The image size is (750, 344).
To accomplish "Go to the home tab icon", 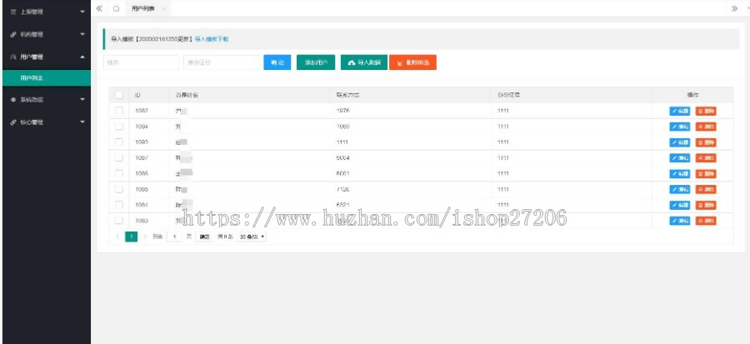I will click(x=116, y=8).
